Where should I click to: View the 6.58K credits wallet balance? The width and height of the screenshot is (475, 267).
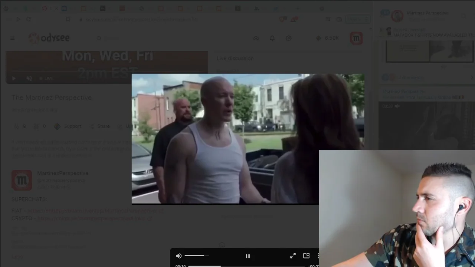coord(327,38)
